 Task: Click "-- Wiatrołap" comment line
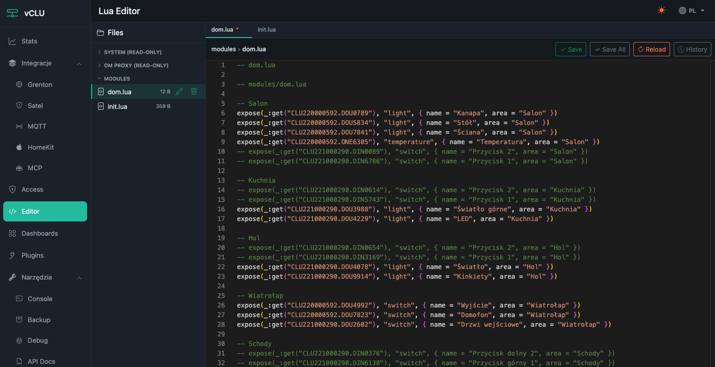coord(260,296)
